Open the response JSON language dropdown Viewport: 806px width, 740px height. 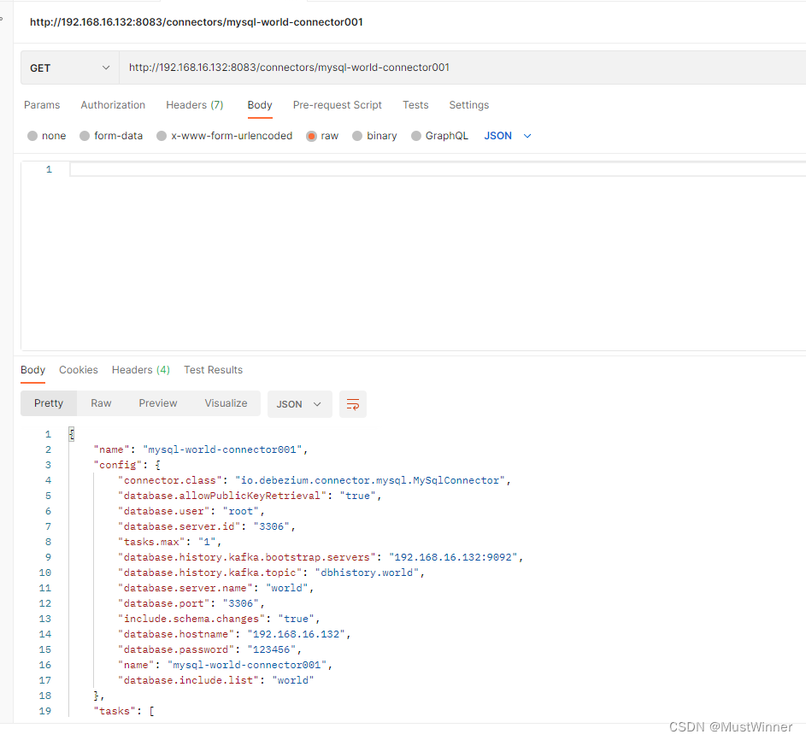(300, 403)
